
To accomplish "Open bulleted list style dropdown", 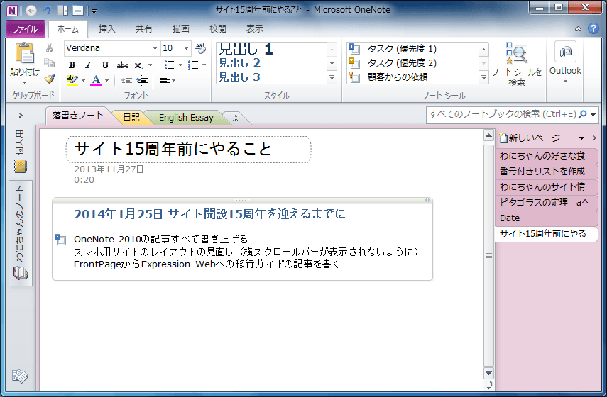I will pos(180,65).
